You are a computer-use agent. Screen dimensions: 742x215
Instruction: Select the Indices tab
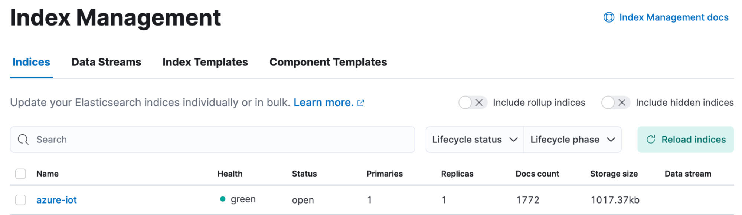[x=31, y=62]
